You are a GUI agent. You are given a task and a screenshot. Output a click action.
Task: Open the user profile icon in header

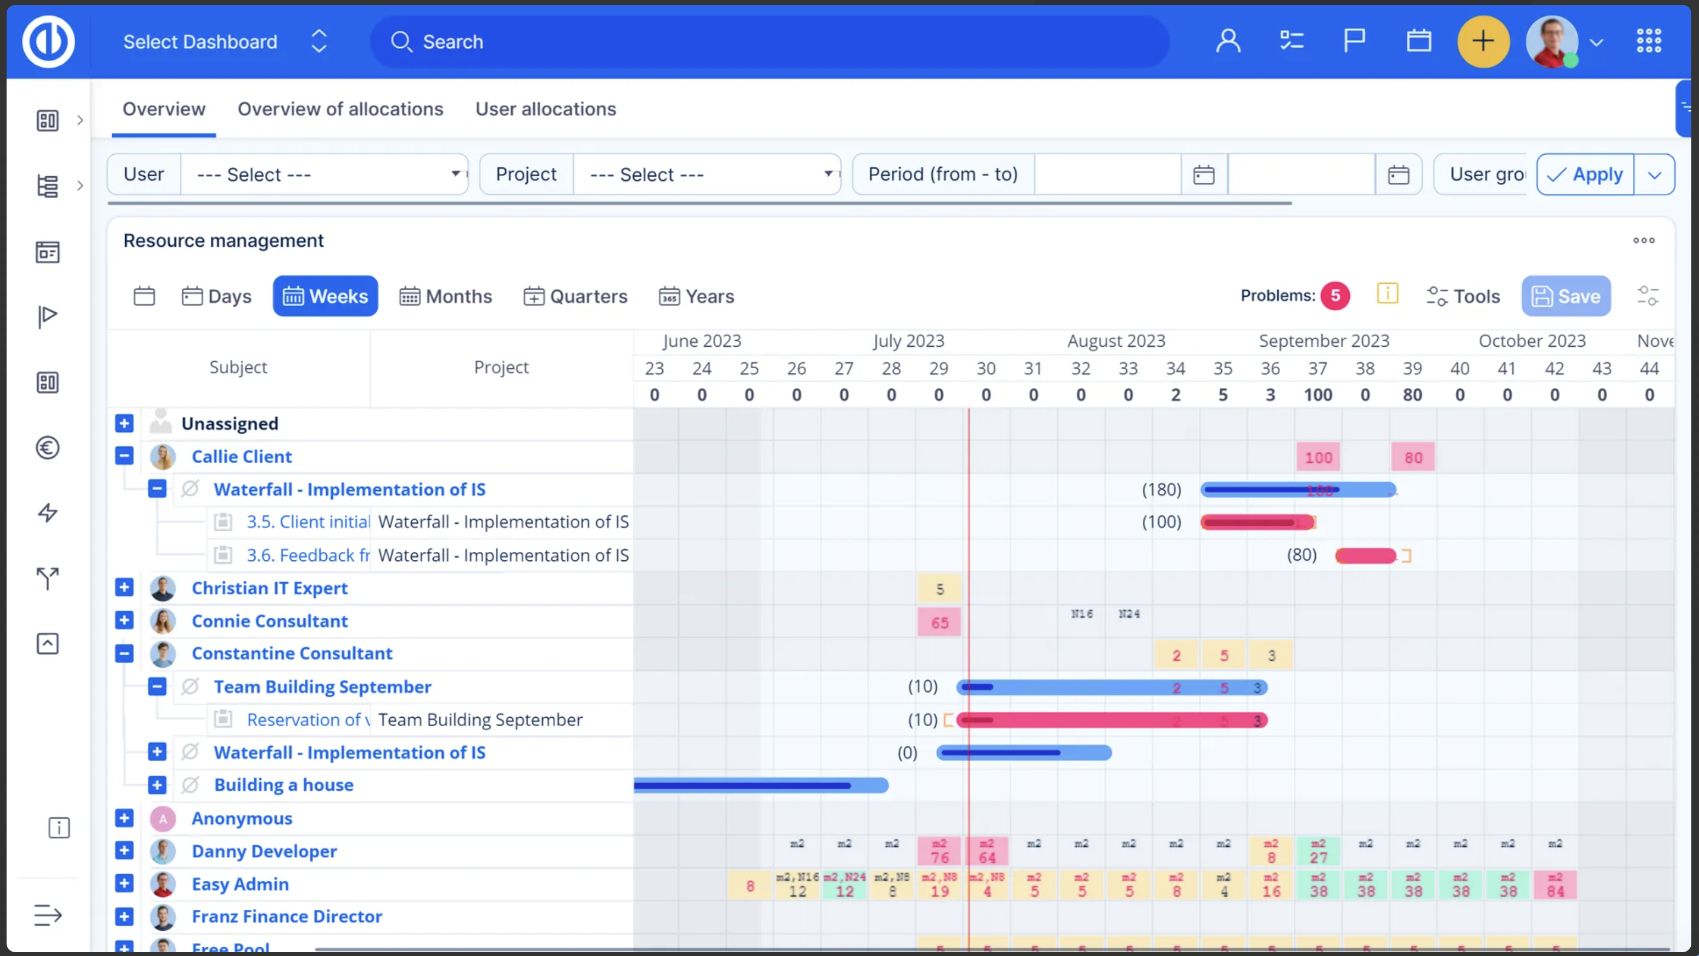click(1228, 42)
